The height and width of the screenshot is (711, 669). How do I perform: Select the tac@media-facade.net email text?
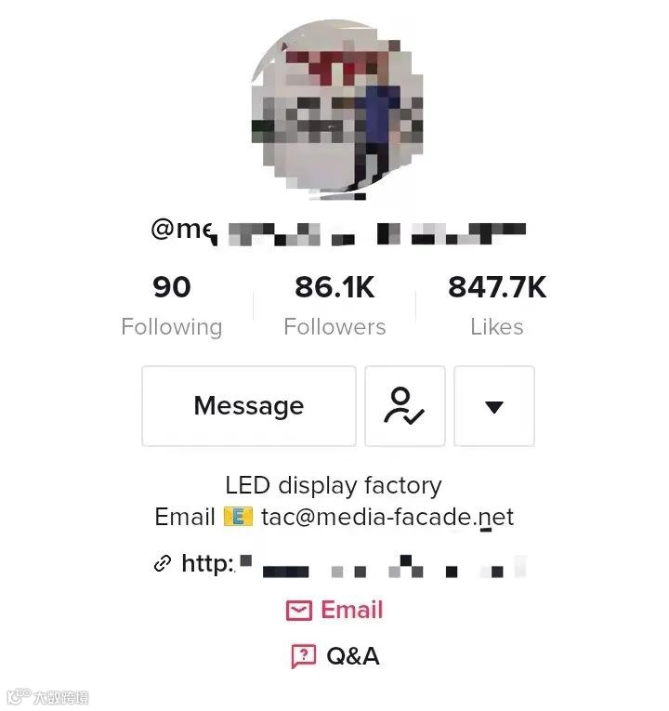pos(387,517)
